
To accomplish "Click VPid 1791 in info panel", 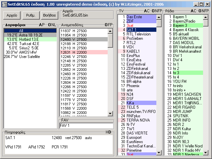I will pos(13,147).
